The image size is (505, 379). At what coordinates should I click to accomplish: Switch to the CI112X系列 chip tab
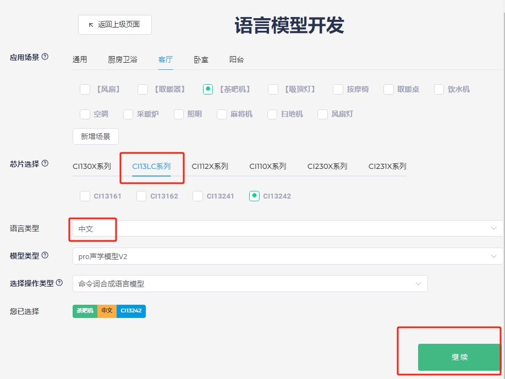point(211,165)
